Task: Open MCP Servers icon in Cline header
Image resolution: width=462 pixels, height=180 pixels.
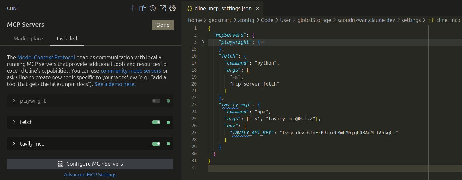Action: pyautogui.click(x=143, y=8)
